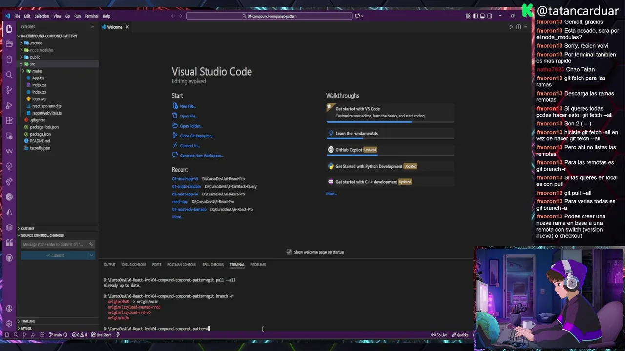Image resolution: width=625 pixels, height=351 pixels.
Task: Open the File menu
Action: (x=17, y=16)
